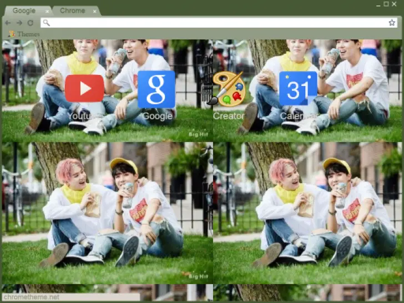This screenshot has width=404, height=303.
Task: Minimize the browser window
Action: [378, 4]
